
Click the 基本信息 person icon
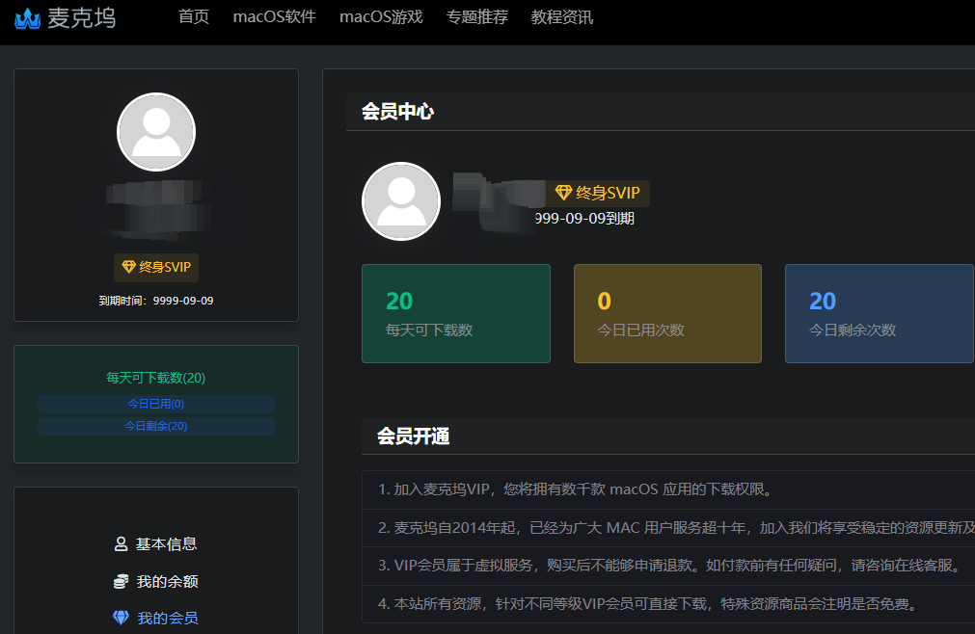tap(122, 544)
